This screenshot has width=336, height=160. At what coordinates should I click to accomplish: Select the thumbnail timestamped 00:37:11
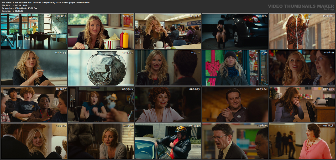pos(168,68)
